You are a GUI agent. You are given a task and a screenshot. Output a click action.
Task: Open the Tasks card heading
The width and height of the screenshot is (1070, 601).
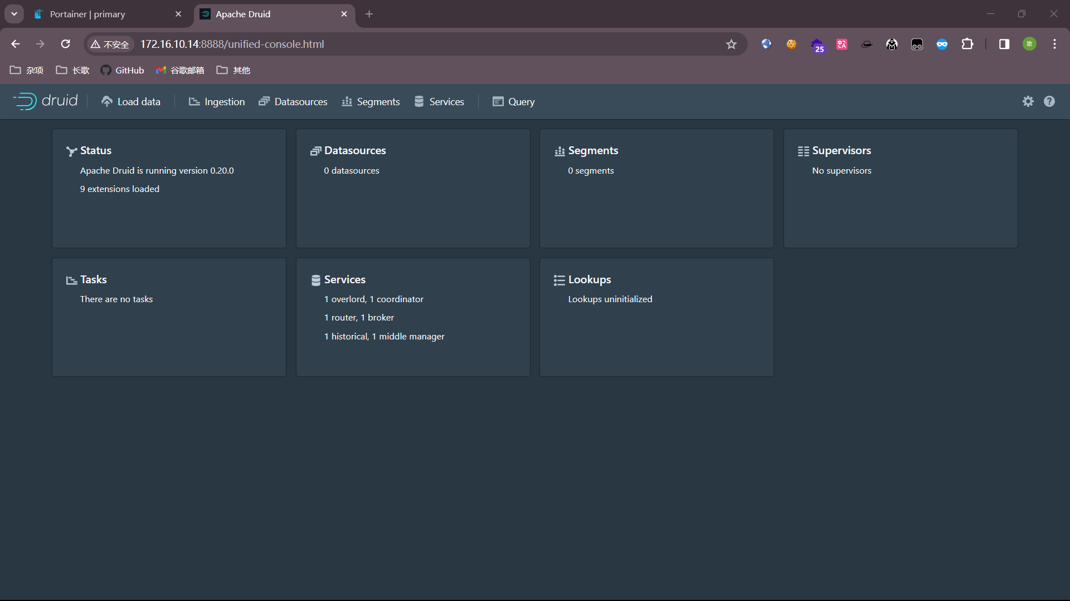[94, 279]
